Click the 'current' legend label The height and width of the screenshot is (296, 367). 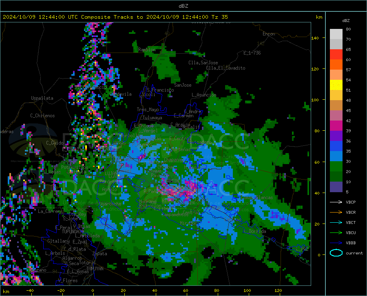point(354,253)
